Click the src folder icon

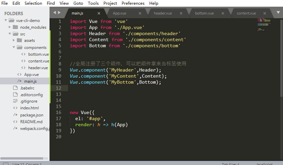[15, 34]
